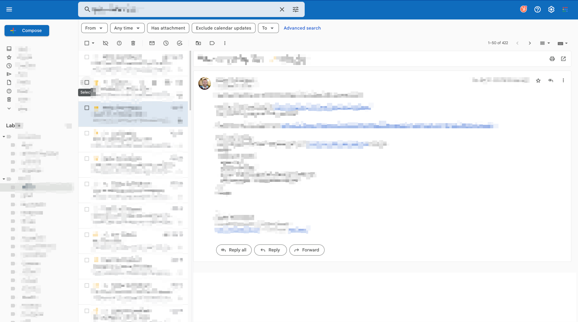578x322 pixels.
Task: Expand the selection options arrow beside the checkbox
Action: click(x=93, y=43)
